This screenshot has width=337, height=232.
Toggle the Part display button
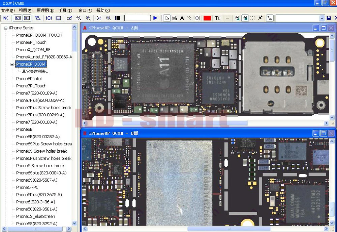[18, 18]
